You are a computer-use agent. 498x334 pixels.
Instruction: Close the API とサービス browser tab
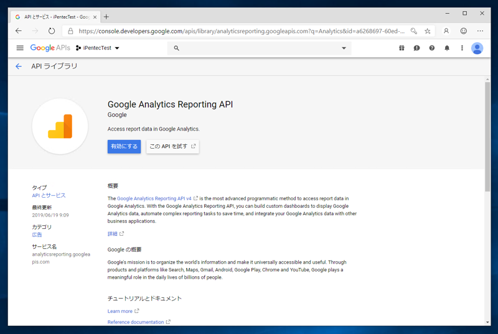click(95, 17)
